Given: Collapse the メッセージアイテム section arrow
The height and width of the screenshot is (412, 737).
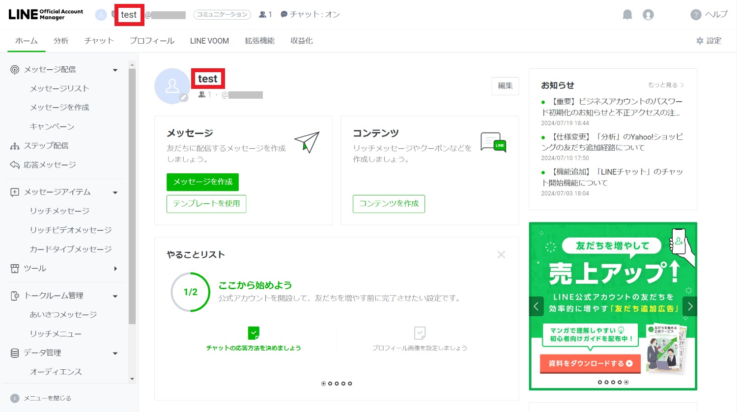Looking at the screenshot, I should tap(115, 192).
